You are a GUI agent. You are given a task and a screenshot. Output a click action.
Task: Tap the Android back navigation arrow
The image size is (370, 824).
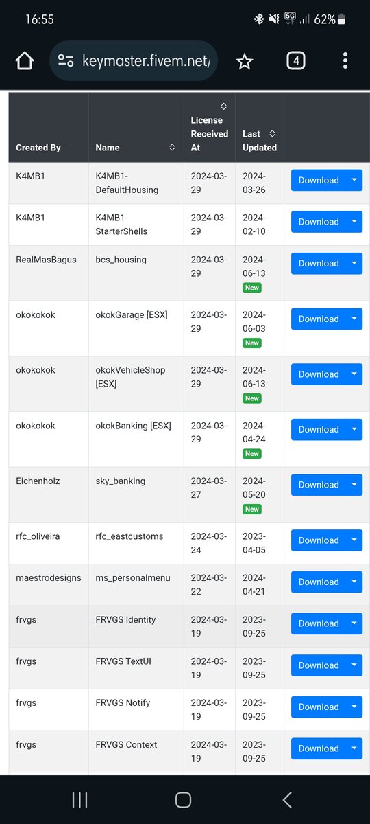(x=287, y=799)
